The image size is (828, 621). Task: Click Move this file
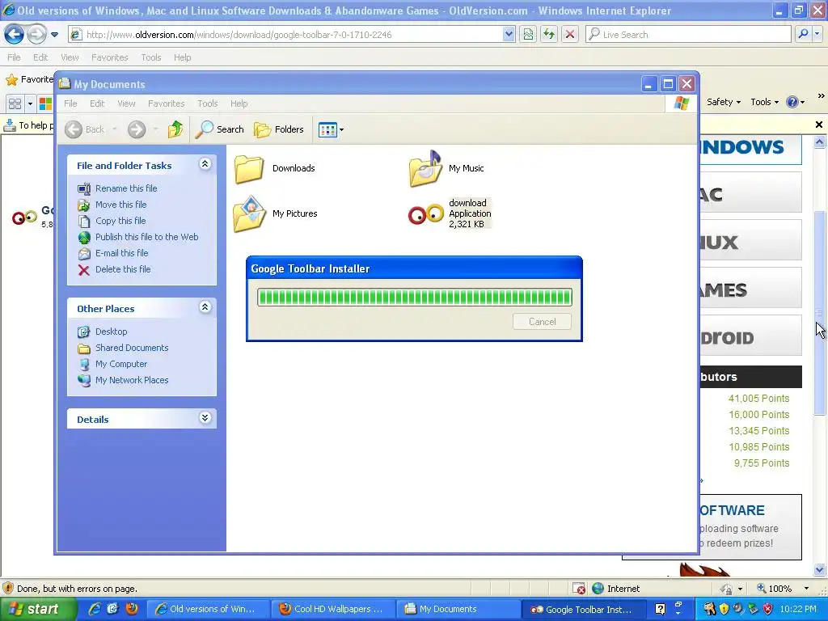click(121, 205)
